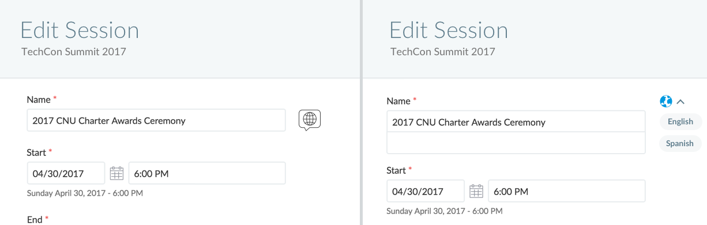This screenshot has width=707, height=225.
Task: Click the End field label
Action: coord(35,219)
